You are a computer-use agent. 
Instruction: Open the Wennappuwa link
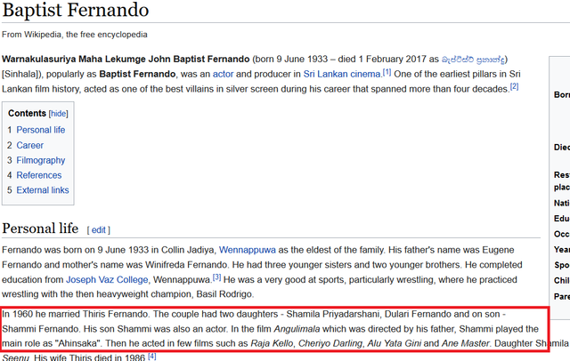(248, 250)
